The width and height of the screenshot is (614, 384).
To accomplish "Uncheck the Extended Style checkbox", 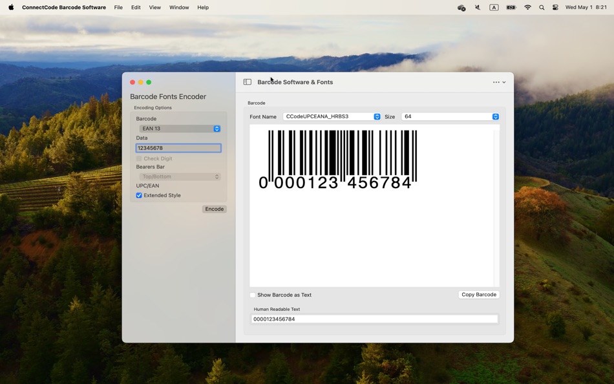I will click(x=139, y=195).
